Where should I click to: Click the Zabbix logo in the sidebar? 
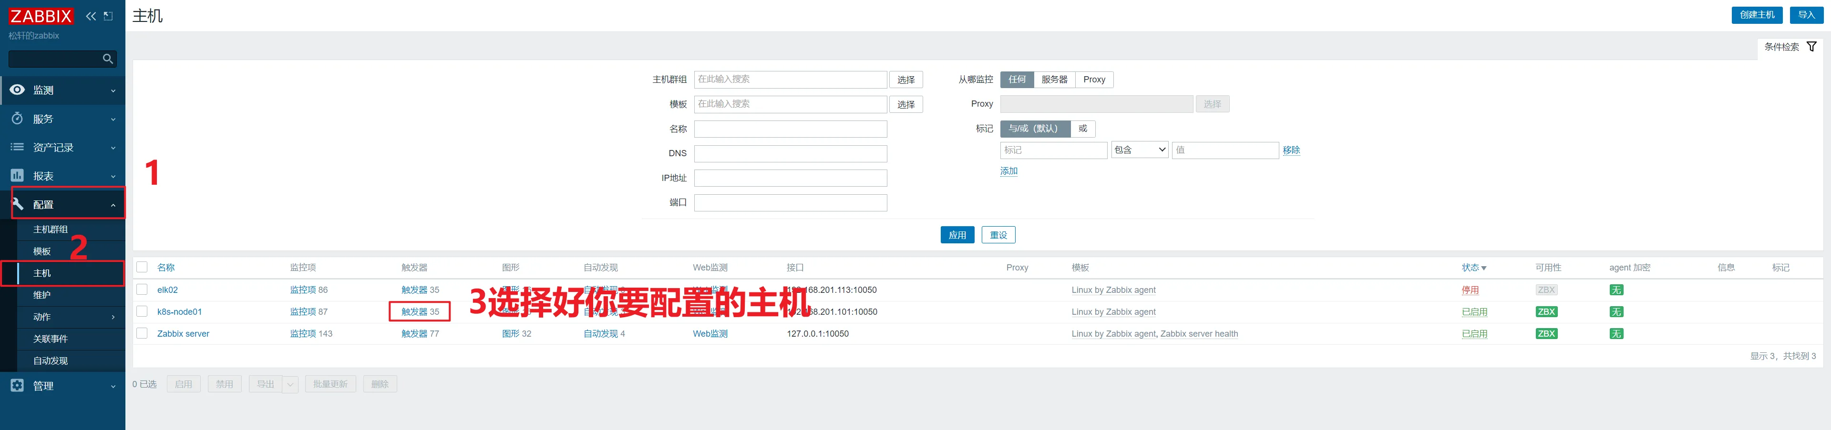[x=41, y=16]
